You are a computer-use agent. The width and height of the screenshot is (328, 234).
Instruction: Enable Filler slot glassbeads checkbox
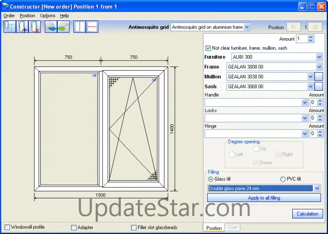[134, 227]
